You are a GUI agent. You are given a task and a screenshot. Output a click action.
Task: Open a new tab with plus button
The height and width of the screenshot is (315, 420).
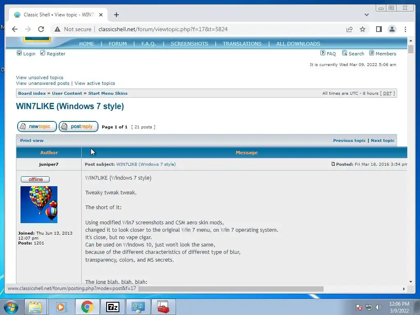[116, 15]
